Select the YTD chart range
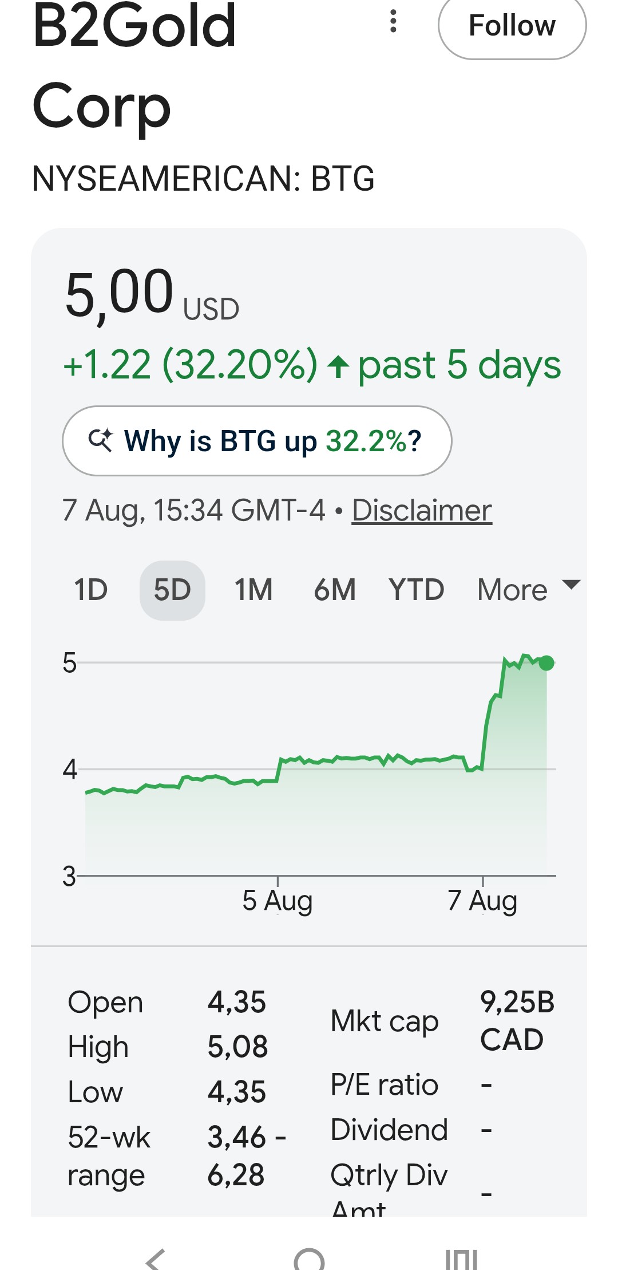This screenshot has height=1270, width=618. 416,590
